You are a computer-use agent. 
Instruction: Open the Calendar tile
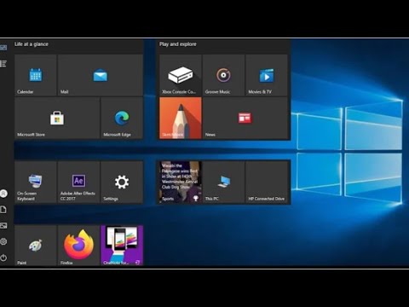36,75
